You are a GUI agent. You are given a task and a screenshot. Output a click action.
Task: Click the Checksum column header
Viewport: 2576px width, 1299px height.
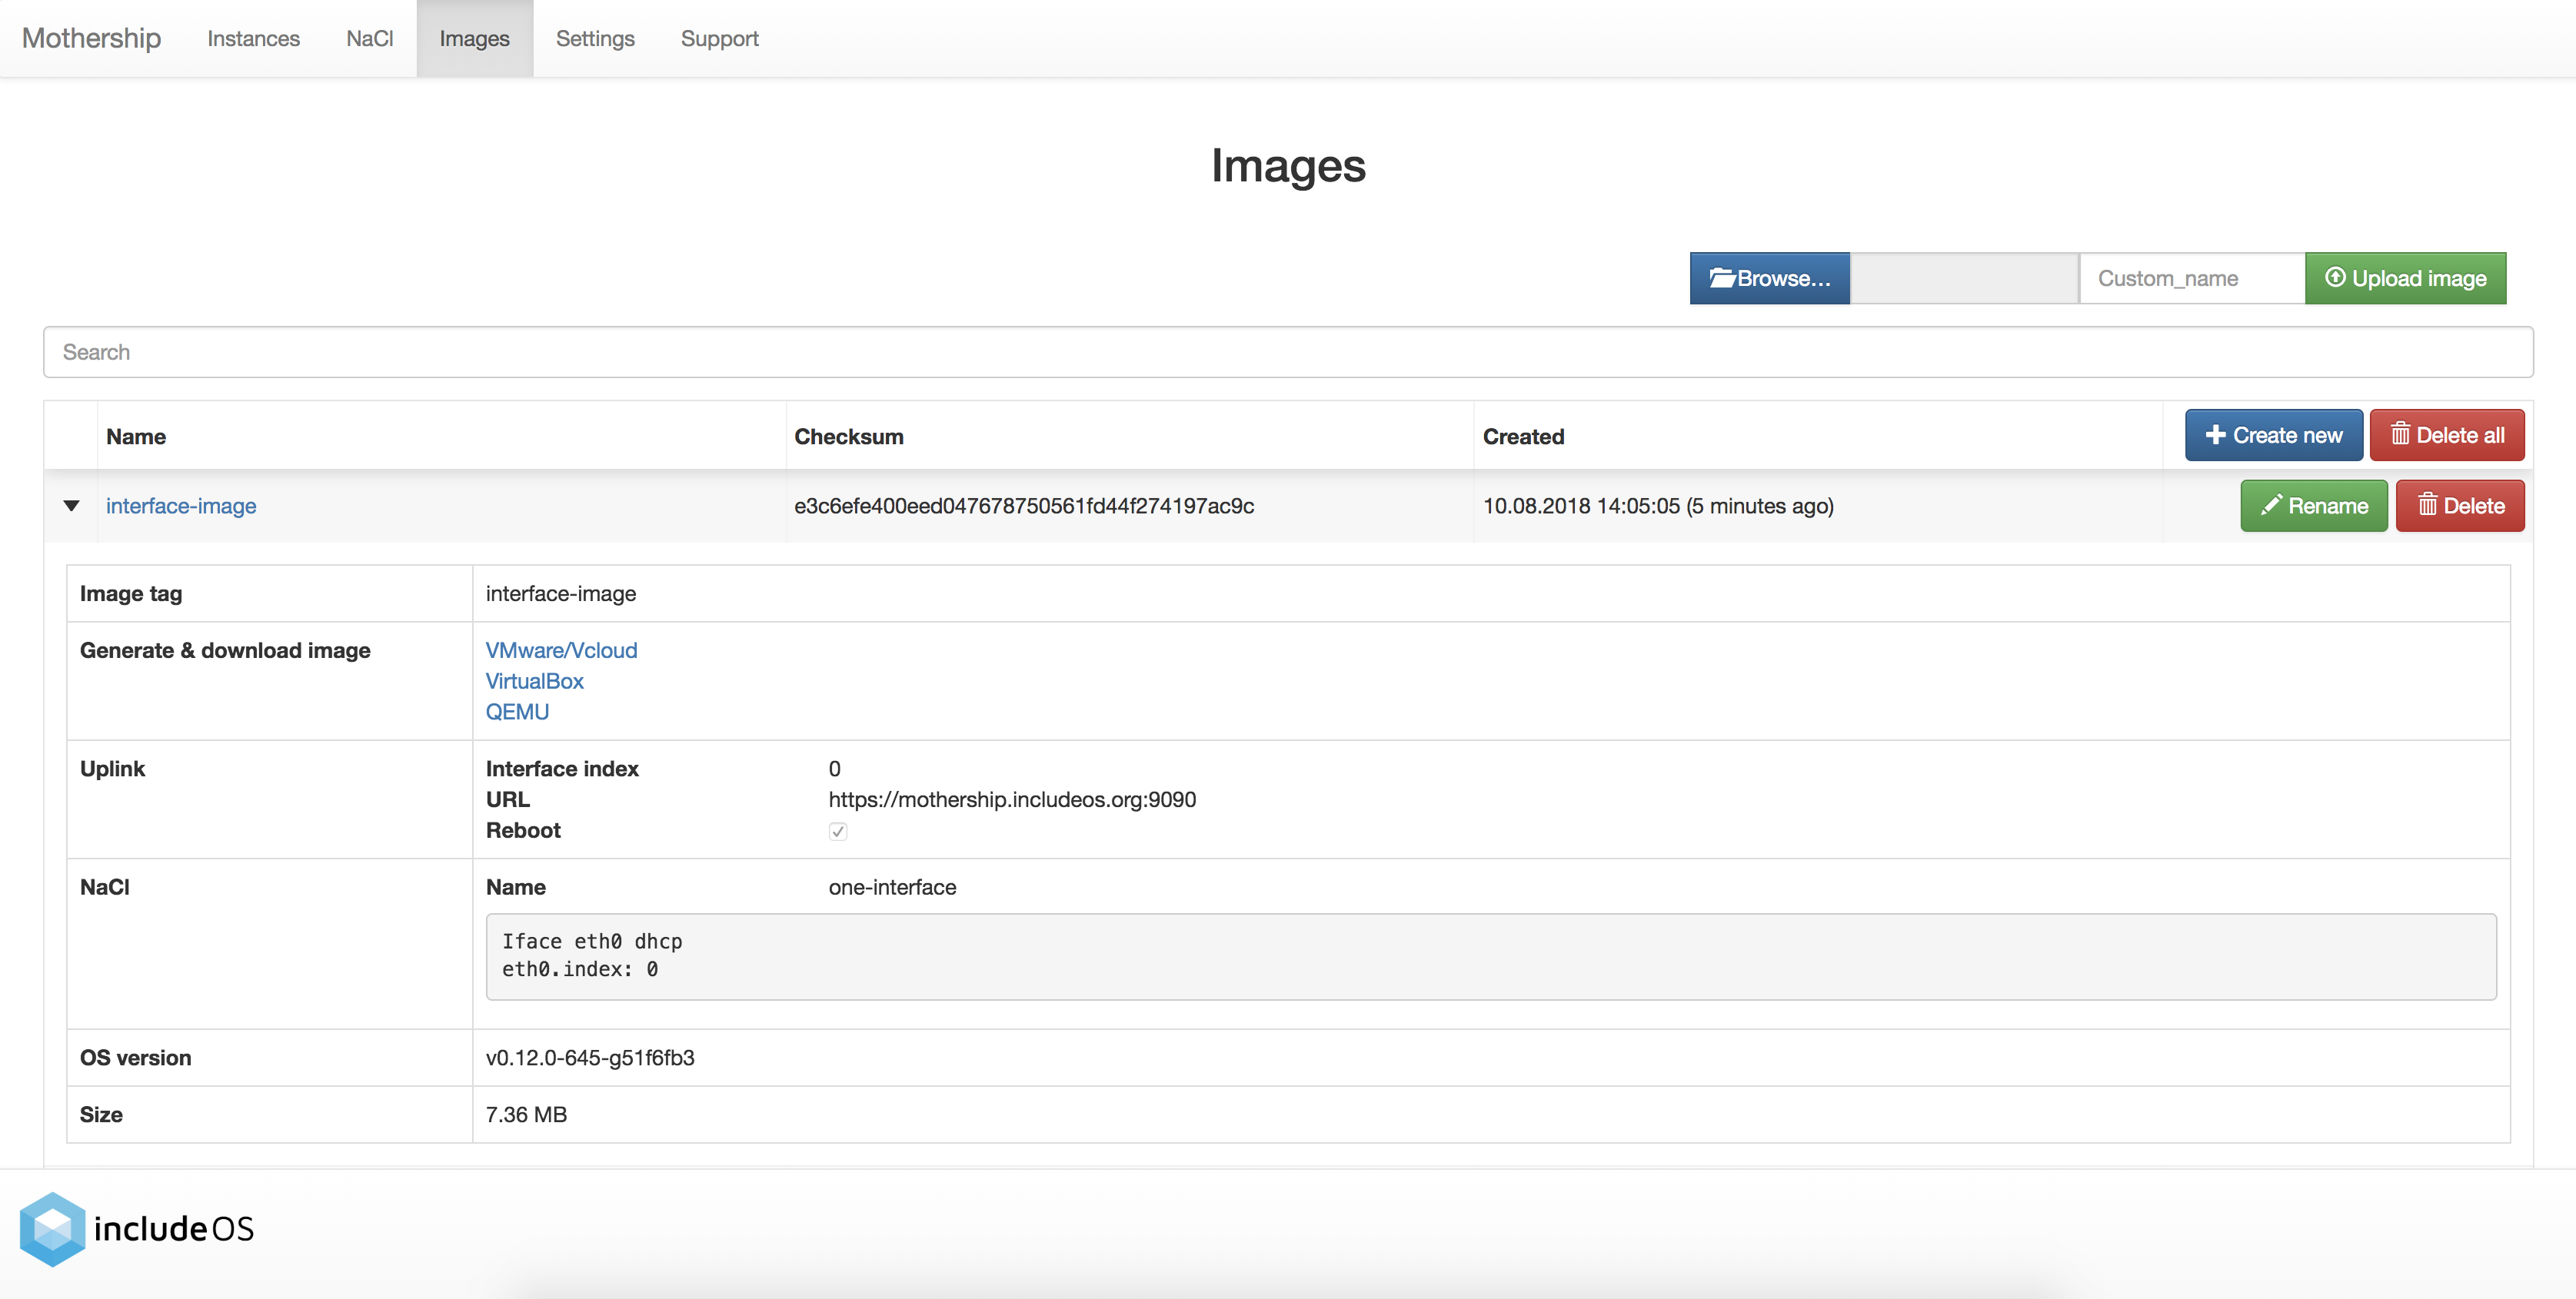(849, 437)
